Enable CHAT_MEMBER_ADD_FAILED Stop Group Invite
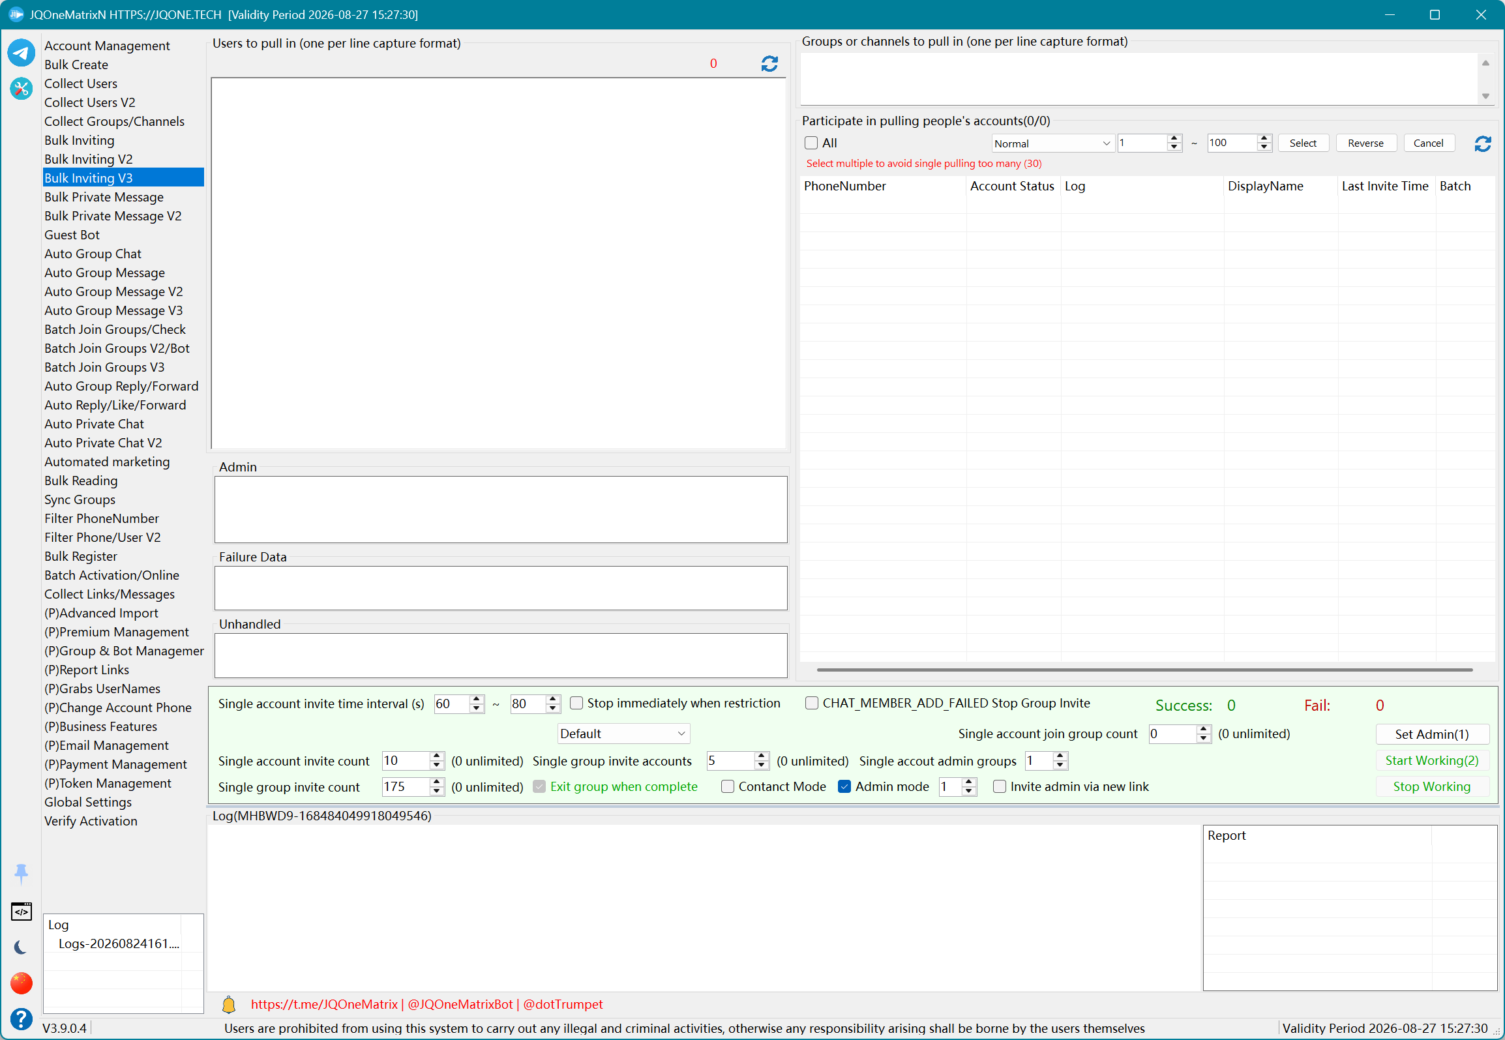Screen dimensions: 1505x1040 [x=812, y=703]
